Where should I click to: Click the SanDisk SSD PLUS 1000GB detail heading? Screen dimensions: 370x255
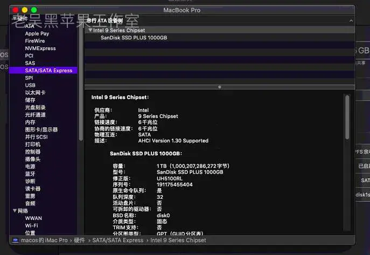click(x=146, y=154)
